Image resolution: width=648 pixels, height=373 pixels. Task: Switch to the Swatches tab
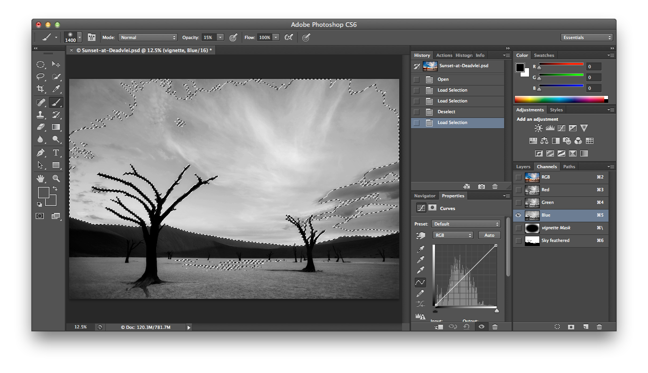click(x=544, y=55)
